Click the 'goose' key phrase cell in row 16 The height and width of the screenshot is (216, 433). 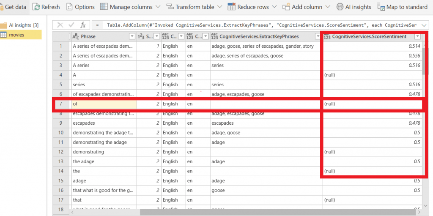point(266,190)
